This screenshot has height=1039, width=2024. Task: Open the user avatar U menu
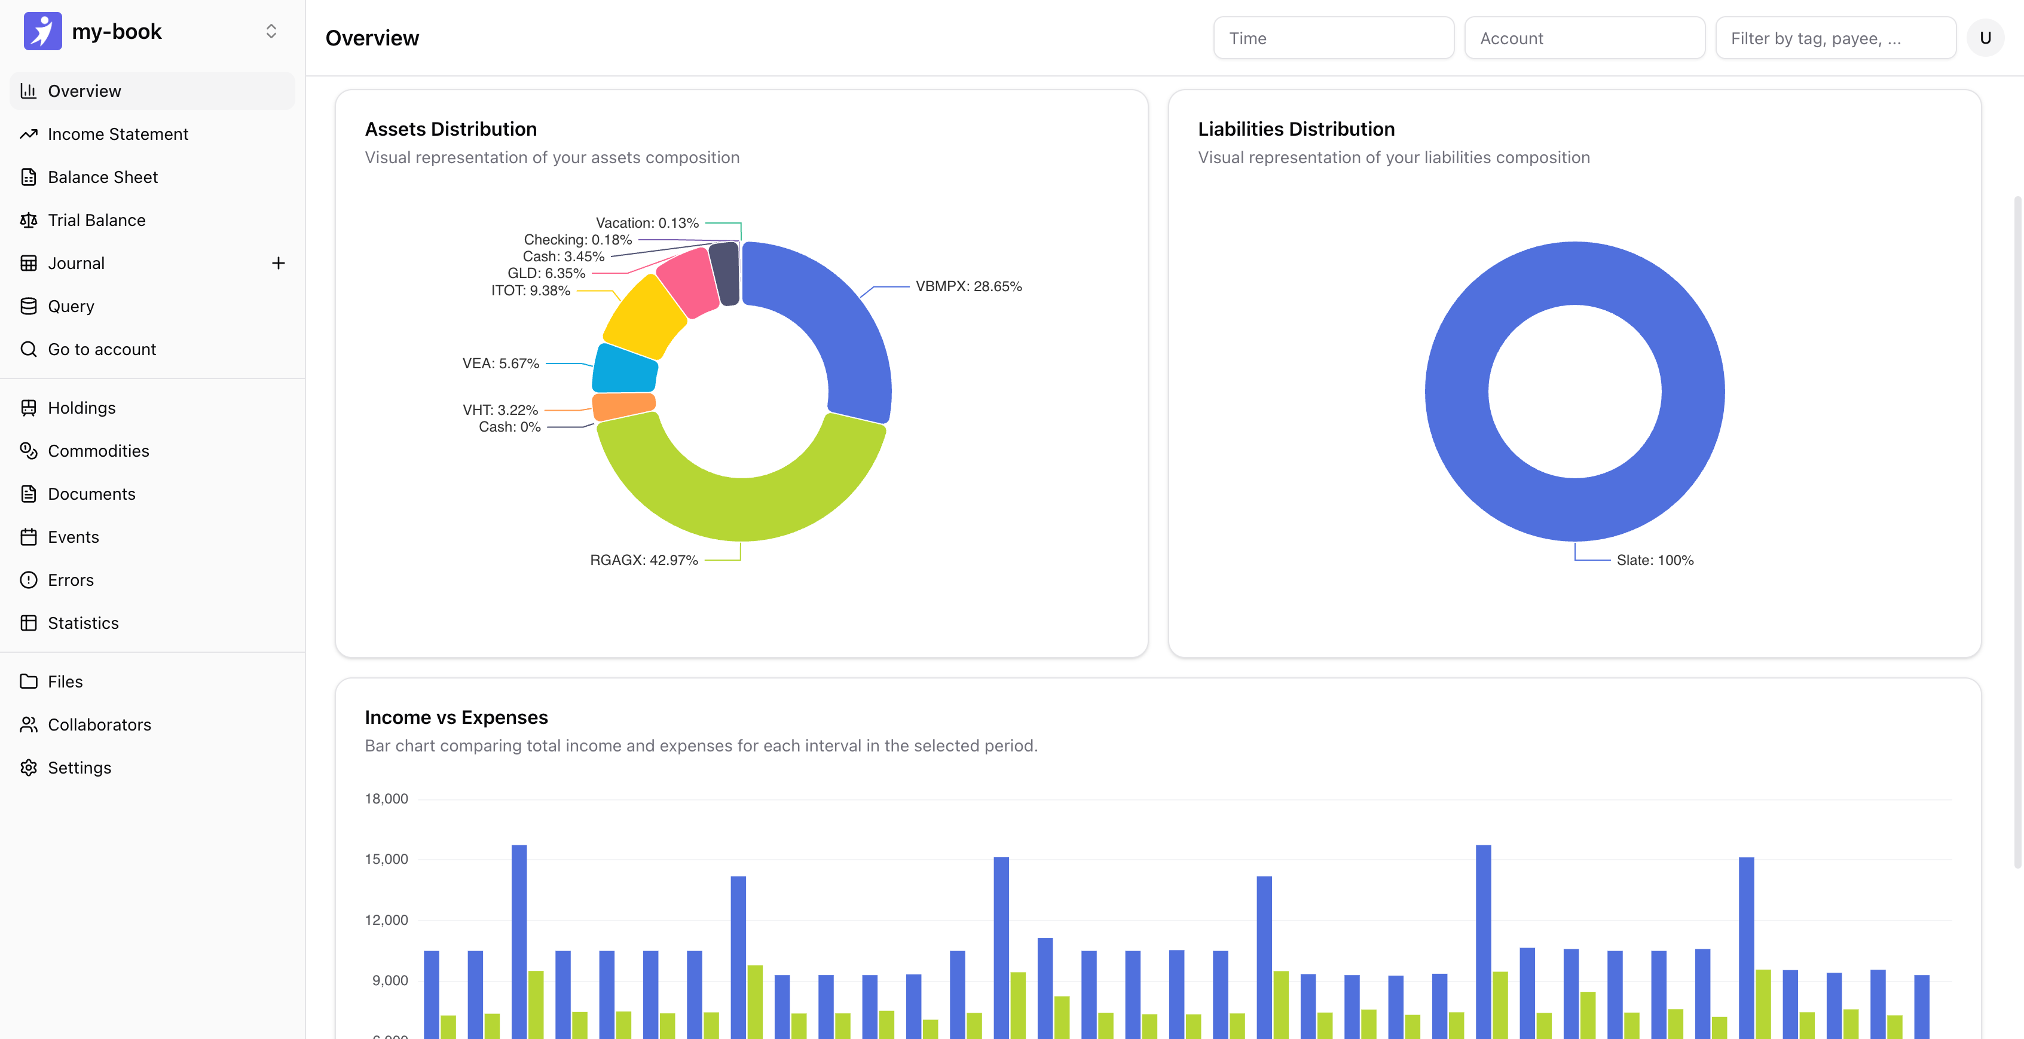click(1985, 38)
